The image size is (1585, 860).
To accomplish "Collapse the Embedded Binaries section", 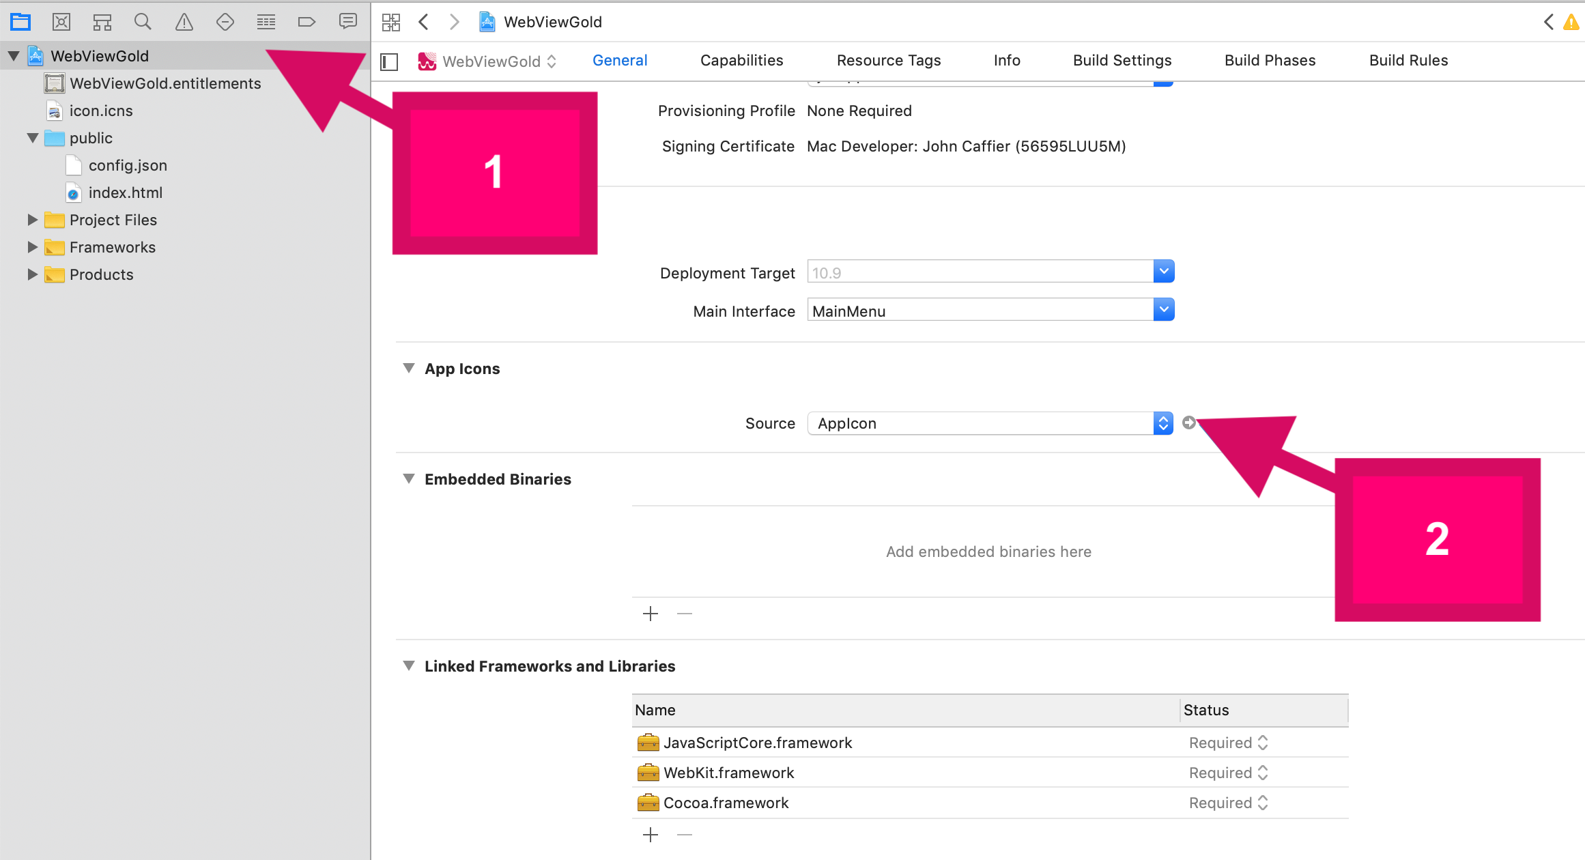I will [409, 478].
